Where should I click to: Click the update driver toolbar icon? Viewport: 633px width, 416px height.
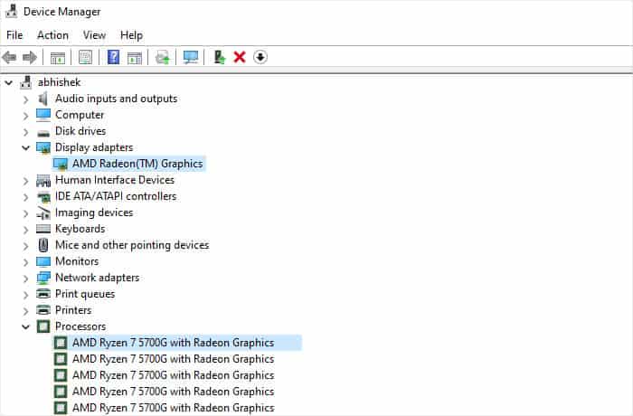pos(219,57)
